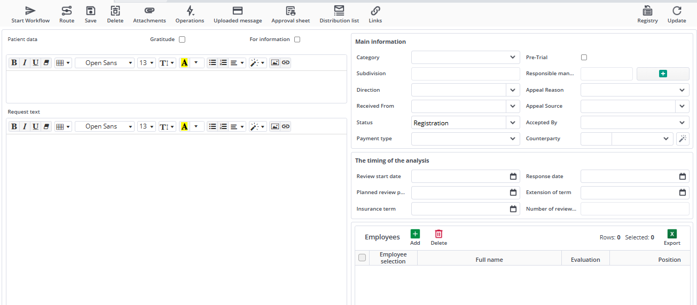The width and height of the screenshot is (697, 305).
Task: Open the Registry icon
Action: pyautogui.click(x=647, y=11)
